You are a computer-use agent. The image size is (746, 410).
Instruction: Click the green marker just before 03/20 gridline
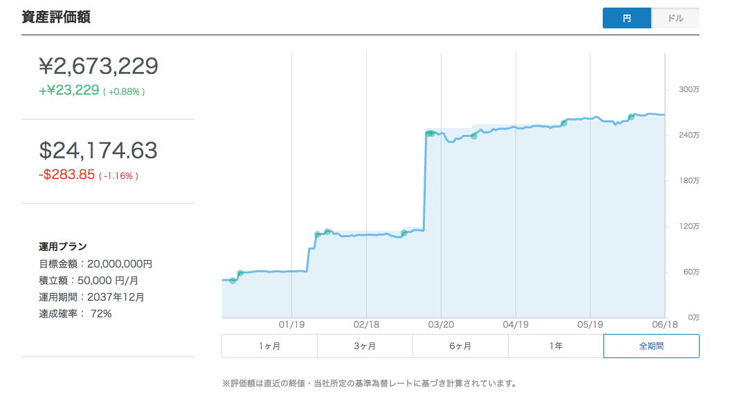pos(430,133)
